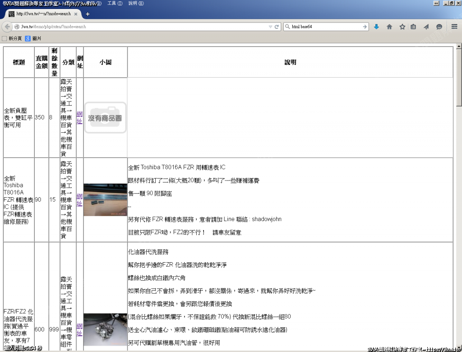
Task: Reload the page with the refresh icon
Action: 277,27
